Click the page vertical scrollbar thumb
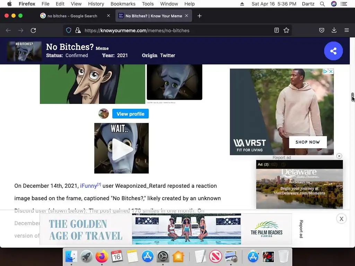 352,97
